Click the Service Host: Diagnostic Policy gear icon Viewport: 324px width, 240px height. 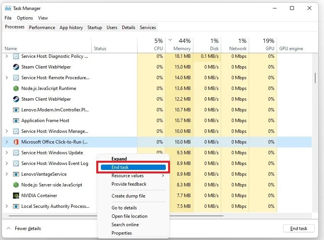(16, 56)
